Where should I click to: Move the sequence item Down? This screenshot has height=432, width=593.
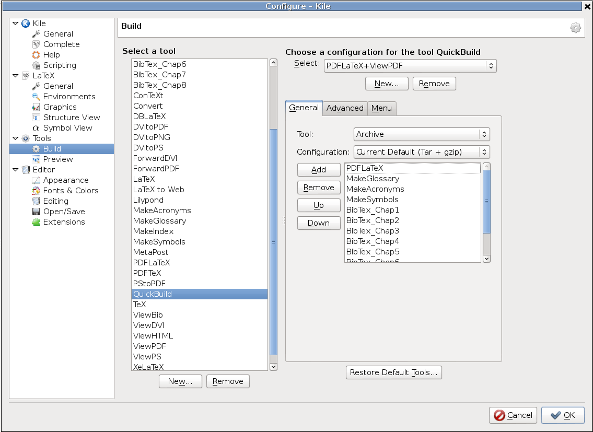[319, 223]
